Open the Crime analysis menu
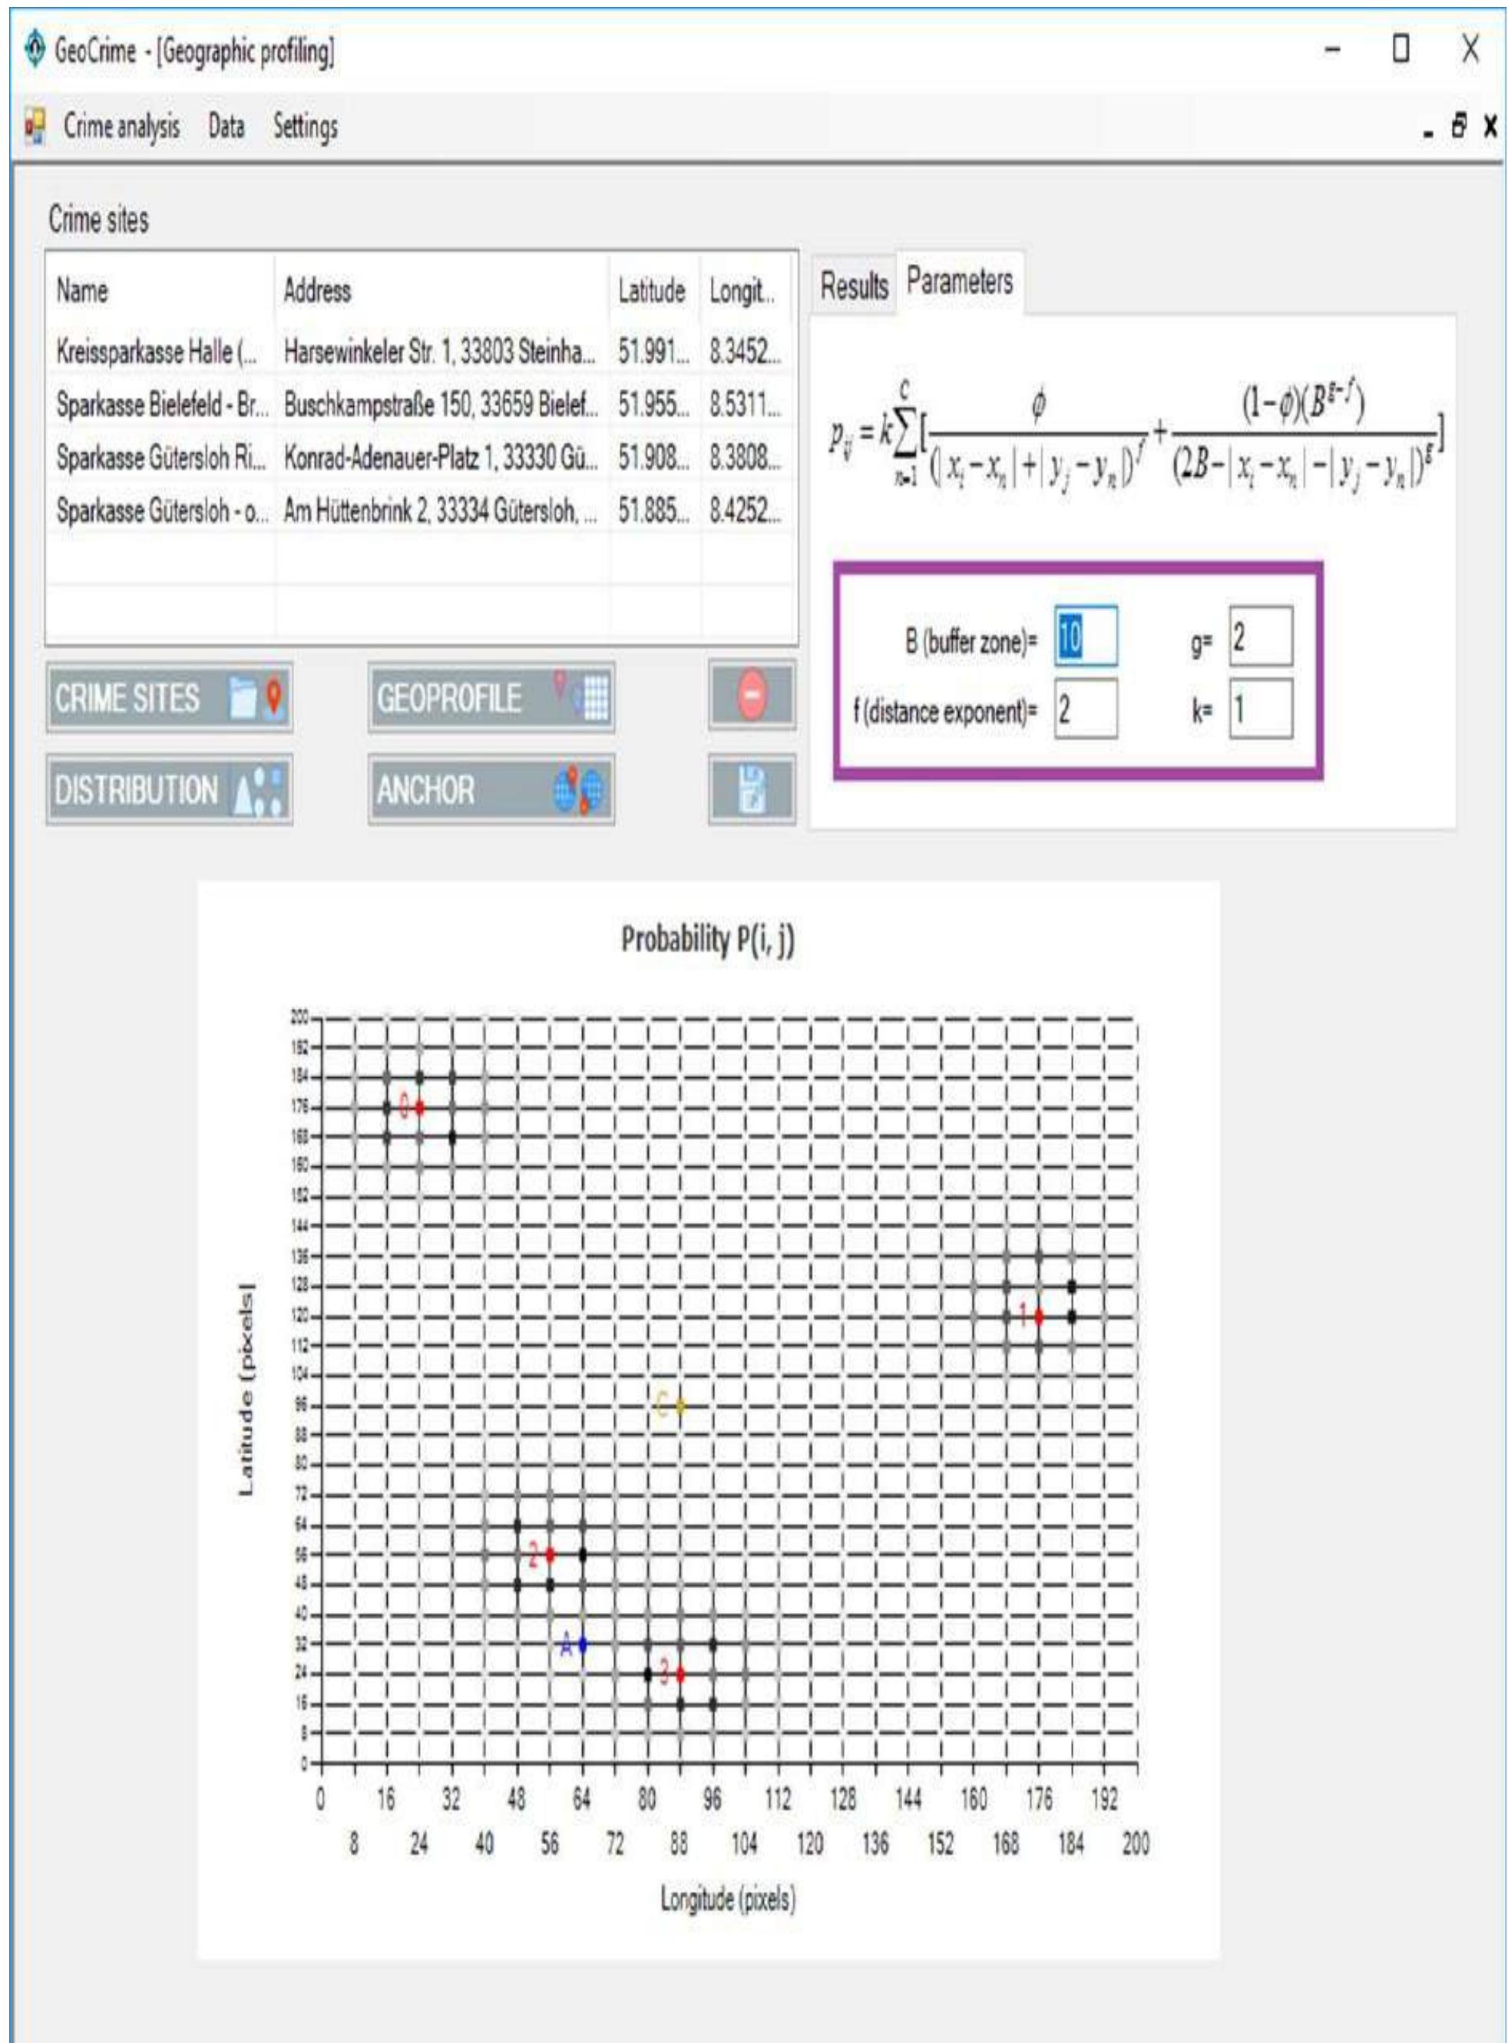Image resolution: width=1508 pixels, height=2043 pixels. click(121, 126)
